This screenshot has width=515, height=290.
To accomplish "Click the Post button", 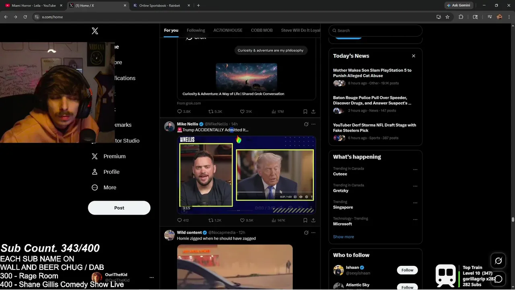I will [x=119, y=208].
